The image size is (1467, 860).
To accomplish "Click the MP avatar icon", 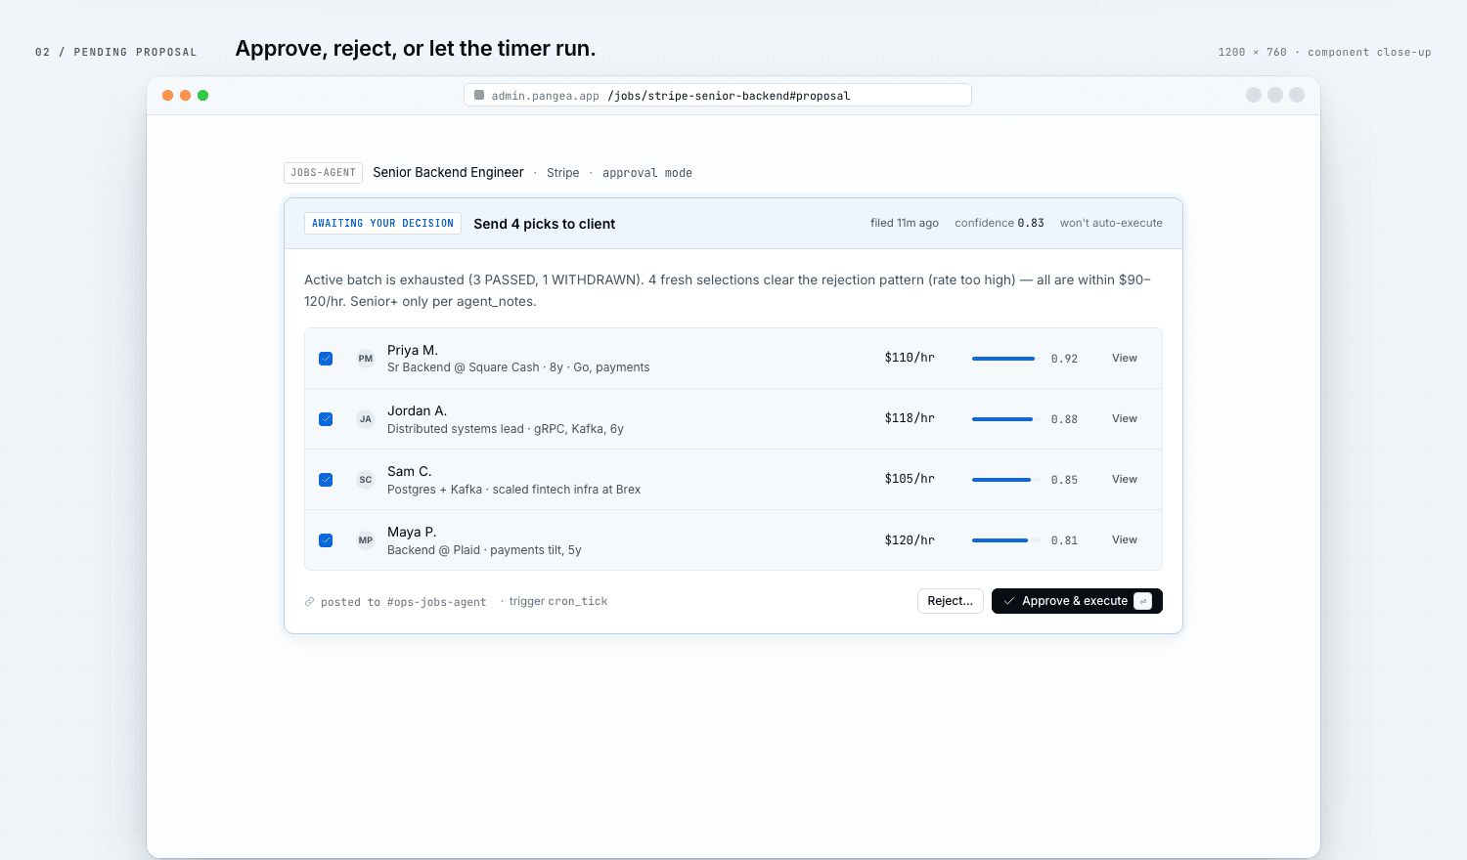I will pyautogui.click(x=366, y=540).
